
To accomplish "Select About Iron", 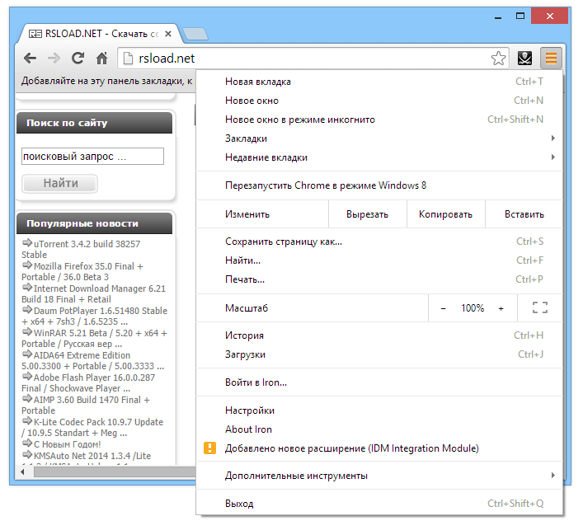I will [x=379, y=429].
